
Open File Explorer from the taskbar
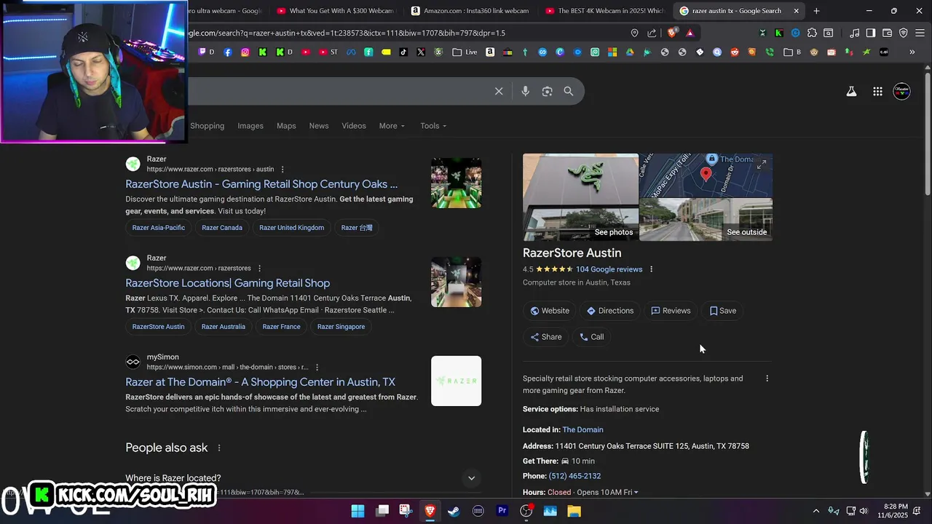(574, 511)
